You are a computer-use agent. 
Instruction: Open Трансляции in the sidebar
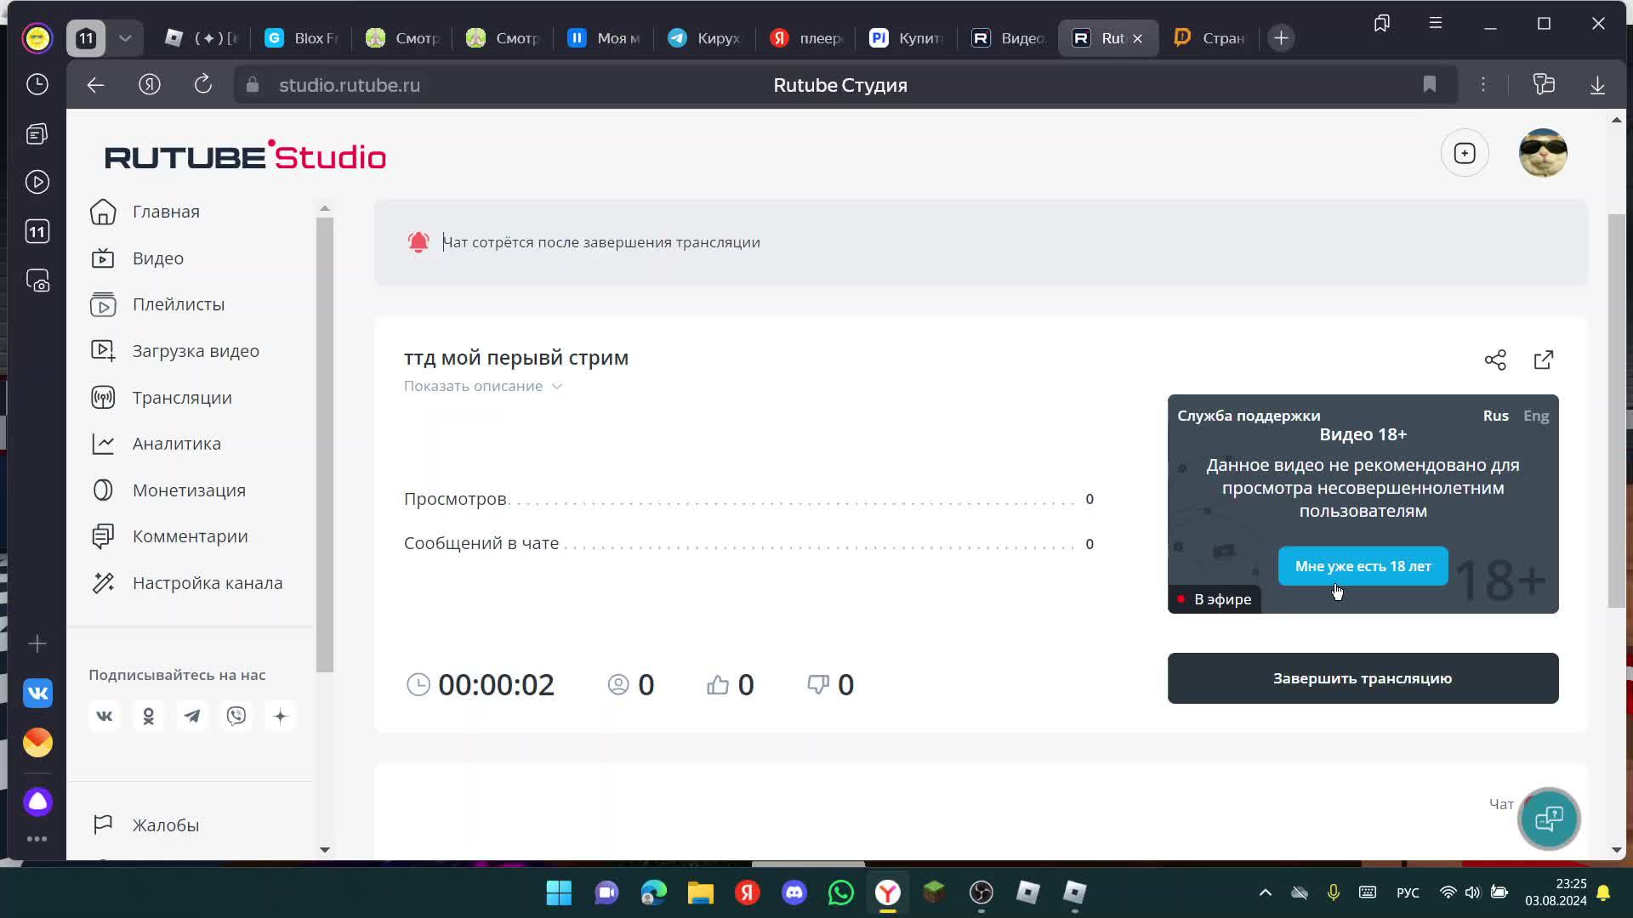pyautogui.click(x=181, y=397)
